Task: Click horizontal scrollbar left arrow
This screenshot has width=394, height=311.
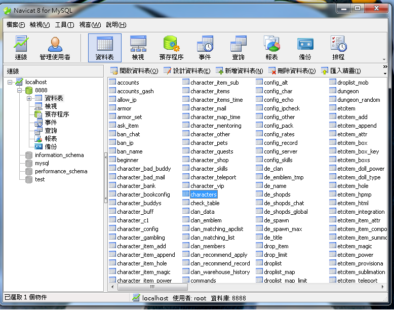Action: tap(112, 287)
